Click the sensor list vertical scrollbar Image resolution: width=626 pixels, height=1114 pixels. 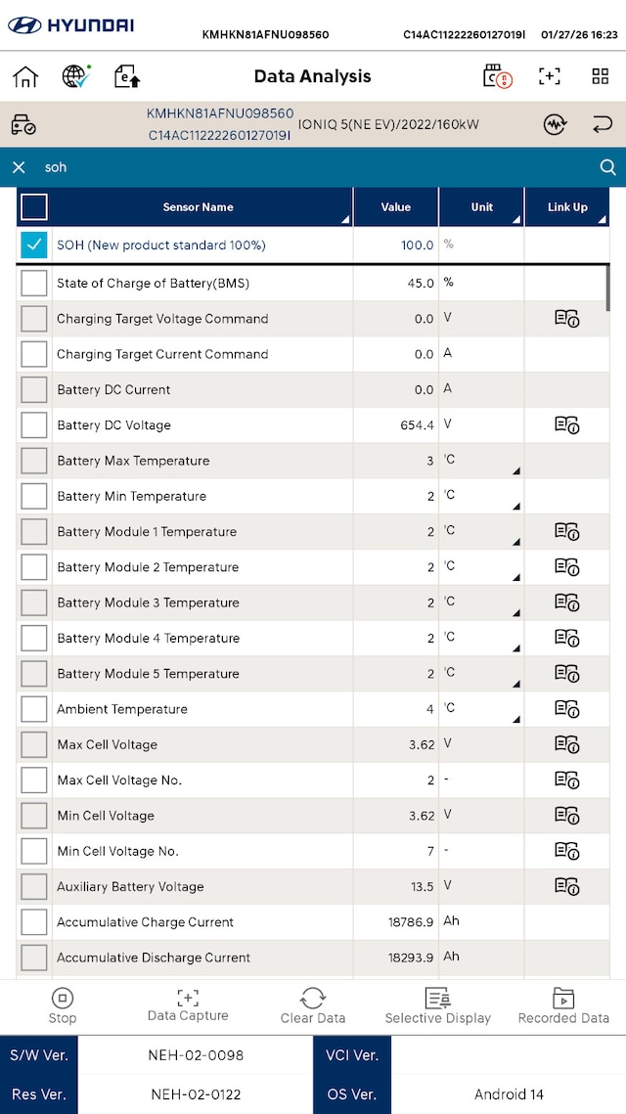click(608, 287)
